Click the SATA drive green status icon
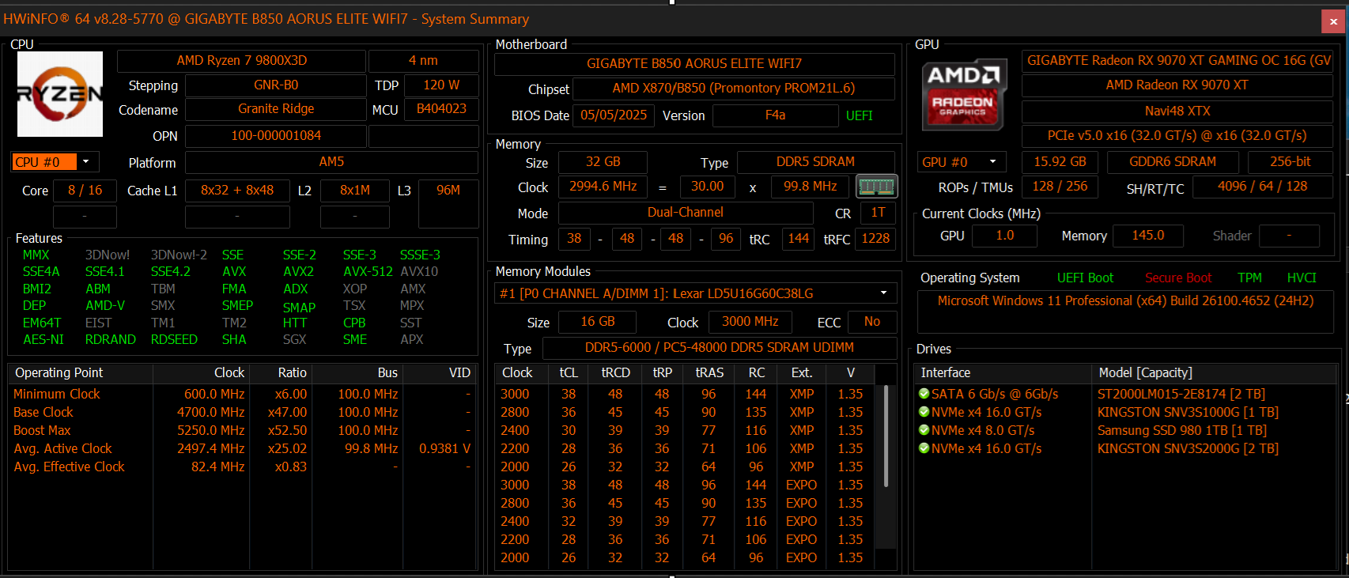Viewport: 1349px width, 578px height. pyautogui.click(x=924, y=394)
